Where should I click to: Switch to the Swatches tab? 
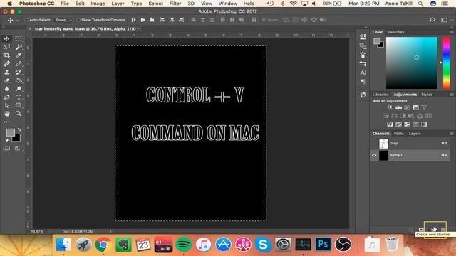395,32
